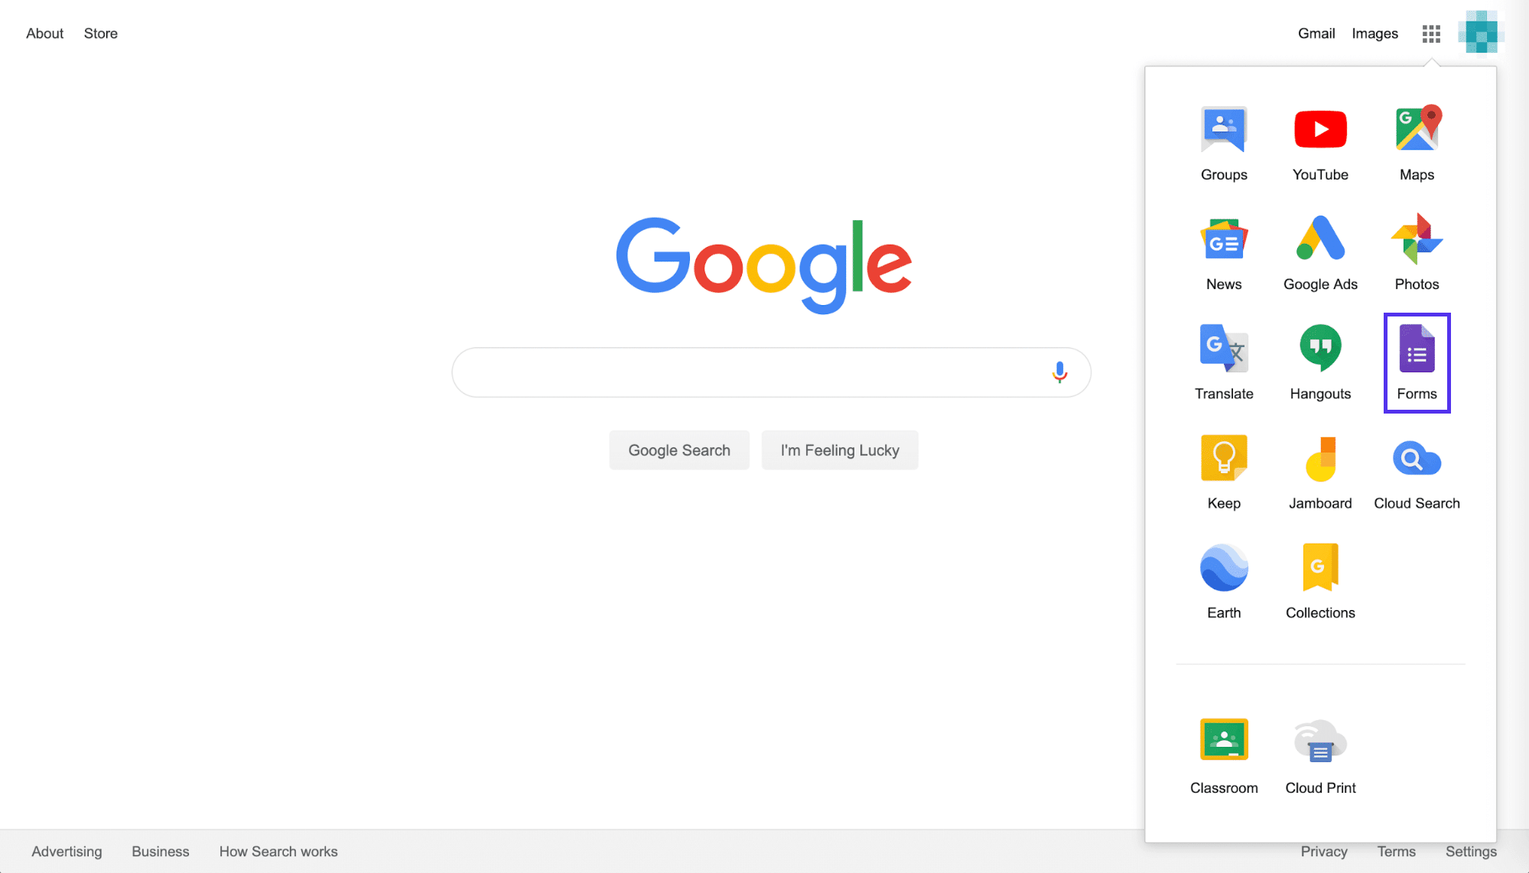Click About link in top navigation
This screenshot has height=873, width=1529.
pos(45,33)
